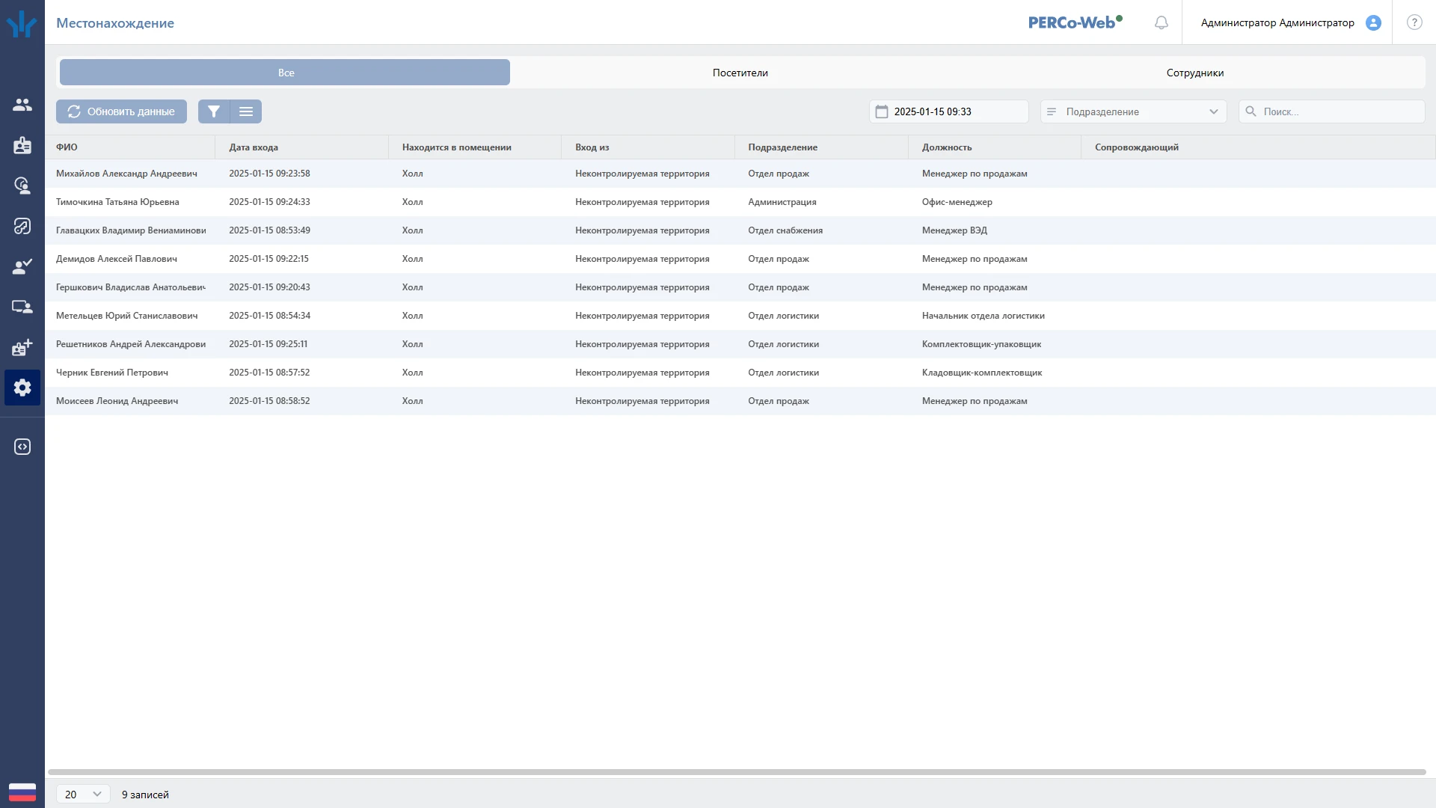Open the pass office badge icon
Image resolution: width=1436 pixels, height=808 pixels.
tap(22, 145)
